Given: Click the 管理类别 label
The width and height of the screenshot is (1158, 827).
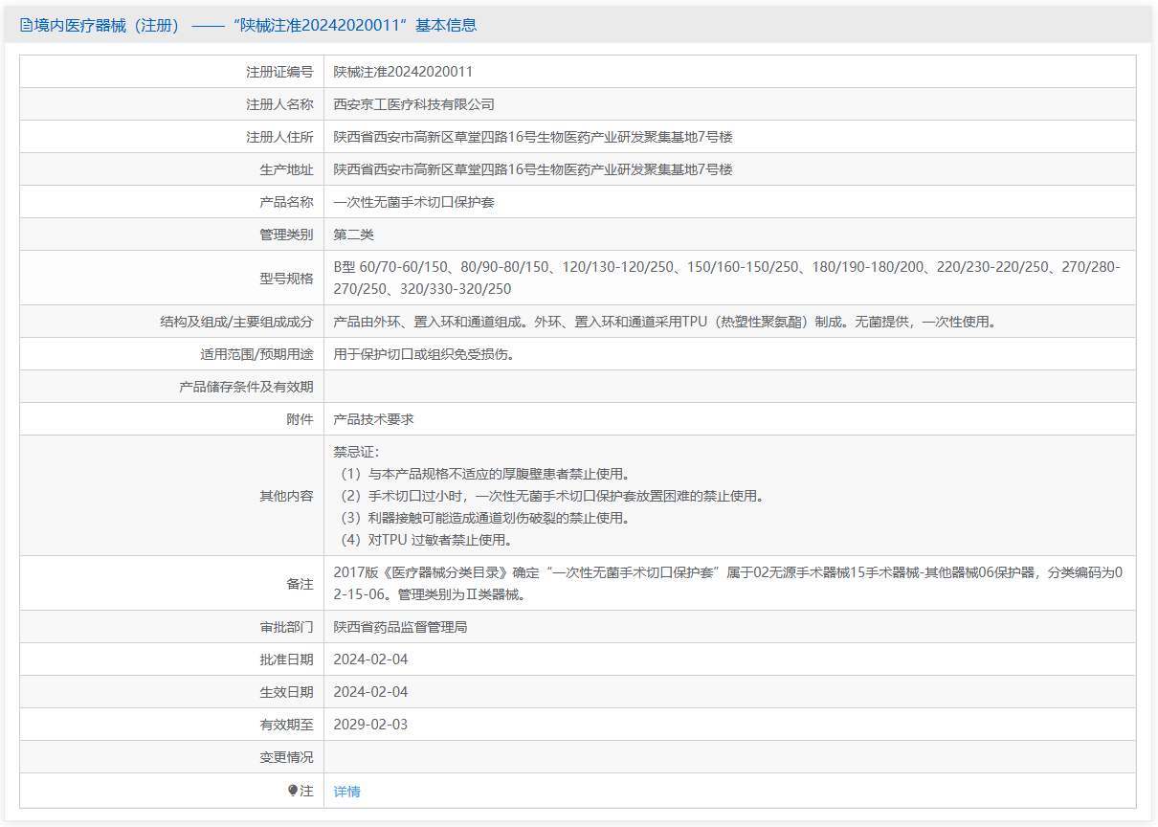Looking at the screenshot, I should click(286, 235).
